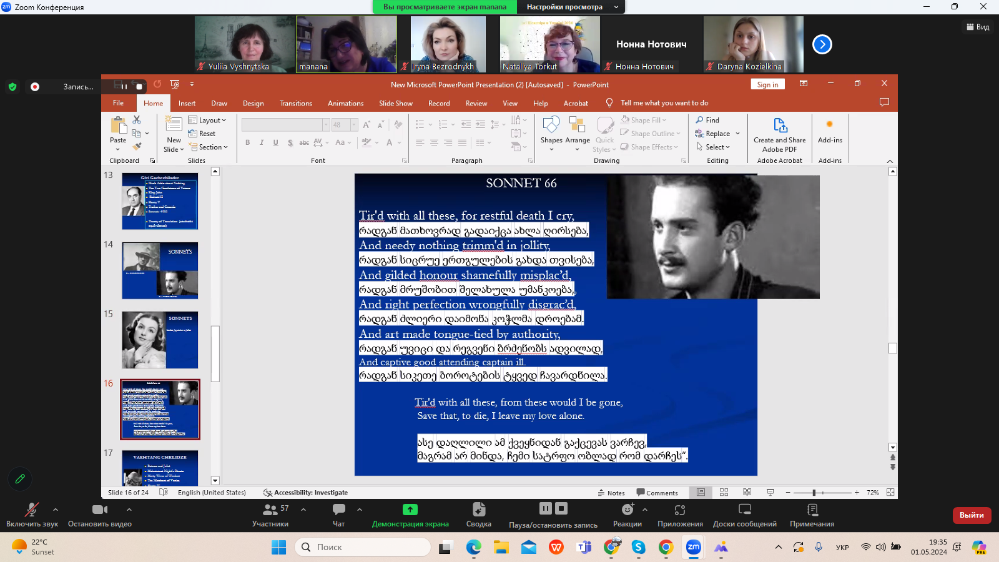Open the Zoom Reactions panel
This screenshot has height=562, width=999.
[x=627, y=510]
